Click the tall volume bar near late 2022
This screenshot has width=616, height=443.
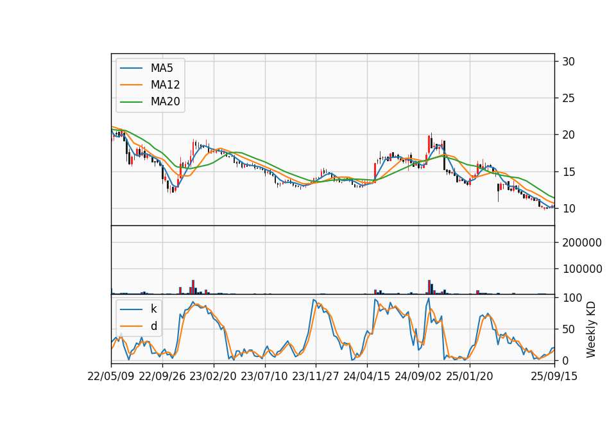coord(193,287)
